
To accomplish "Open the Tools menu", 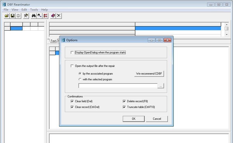I will (34, 10).
